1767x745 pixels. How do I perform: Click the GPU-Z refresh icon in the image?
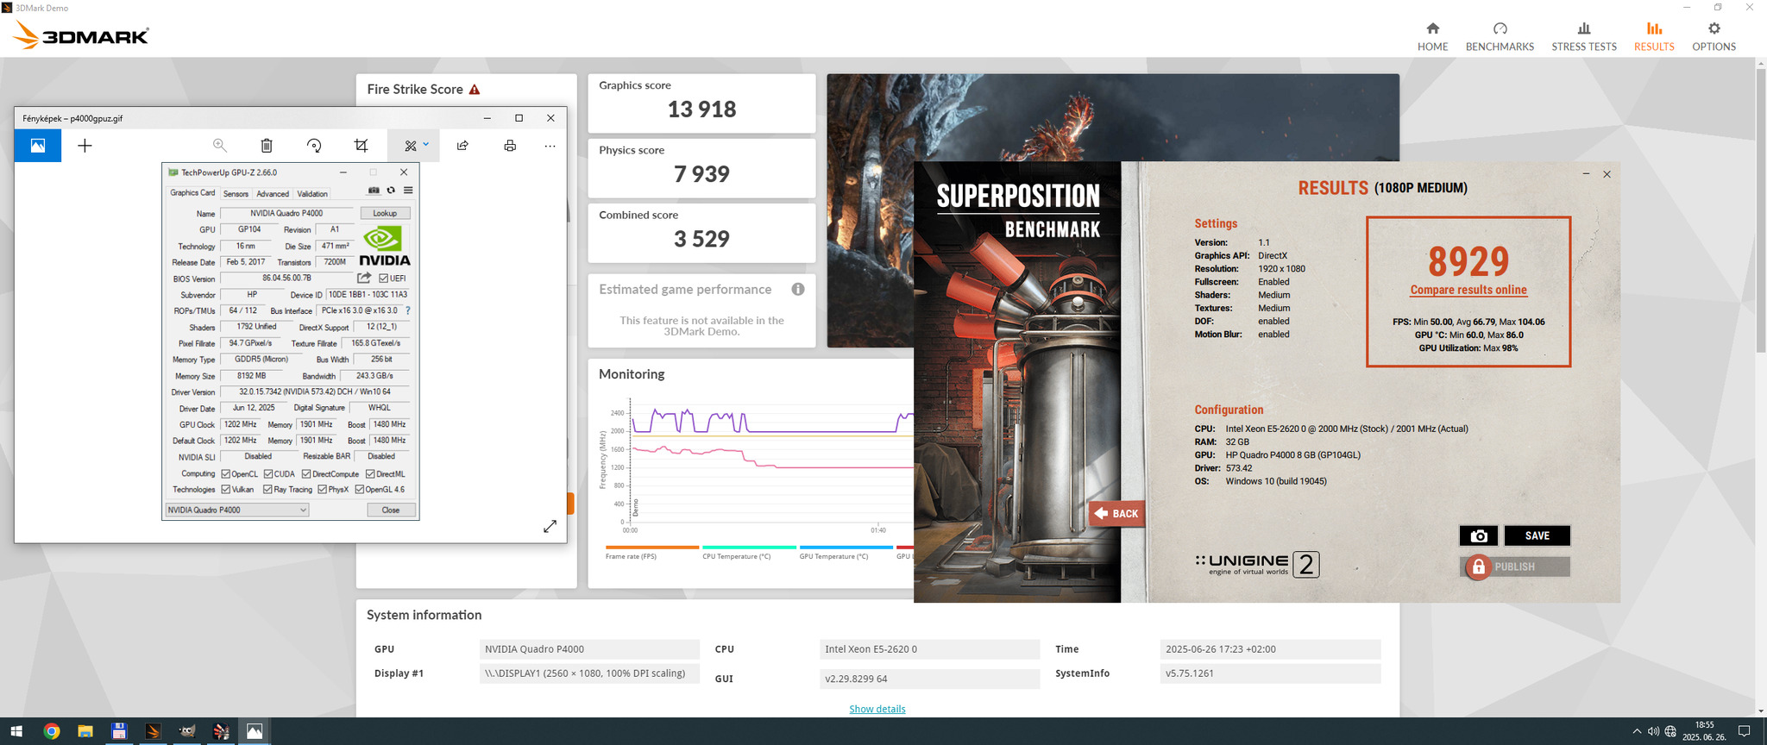(391, 191)
